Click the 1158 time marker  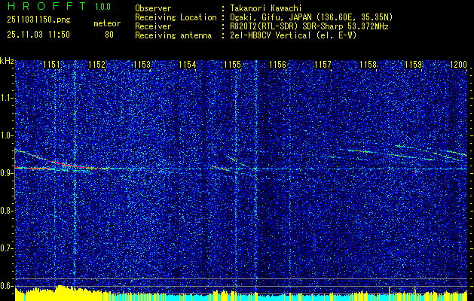click(x=368, y=64)
